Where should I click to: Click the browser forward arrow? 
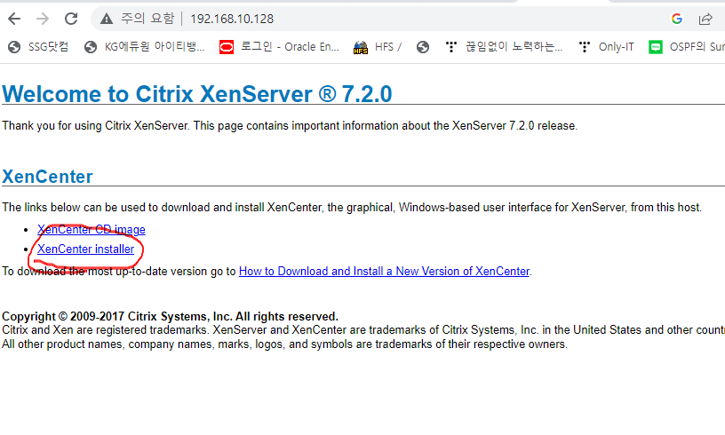coord(43,19)
